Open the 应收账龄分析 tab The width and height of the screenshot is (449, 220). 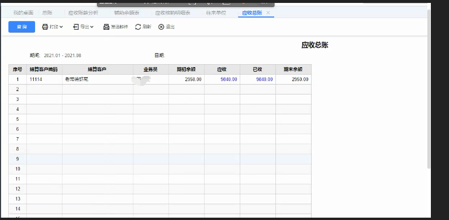[x=84, y=13]
